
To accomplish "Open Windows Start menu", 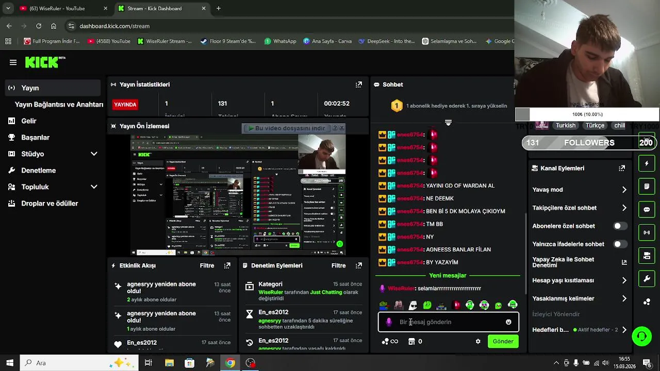I will click(10, 363).
